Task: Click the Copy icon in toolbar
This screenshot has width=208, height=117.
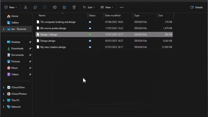Action: (35, 7)
